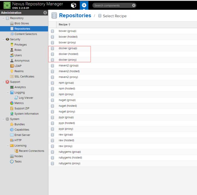The image size is (197, 195).
Task: Click the Nexus logo icon
Action: tap(7, 5)
